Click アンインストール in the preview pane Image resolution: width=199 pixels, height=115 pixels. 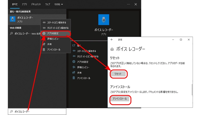[84, 78]
